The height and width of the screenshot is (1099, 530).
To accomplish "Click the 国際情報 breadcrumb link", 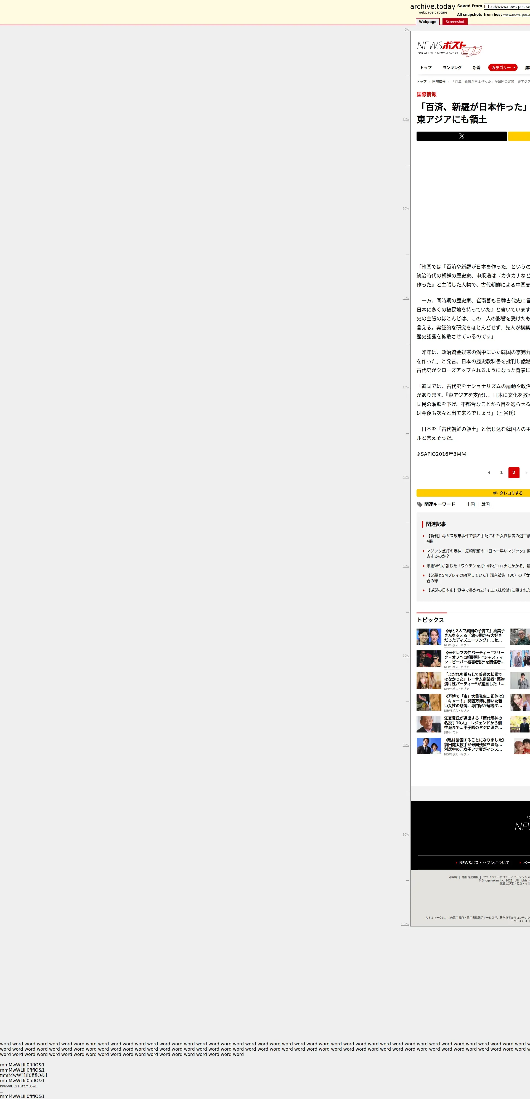I will [438, 82].
